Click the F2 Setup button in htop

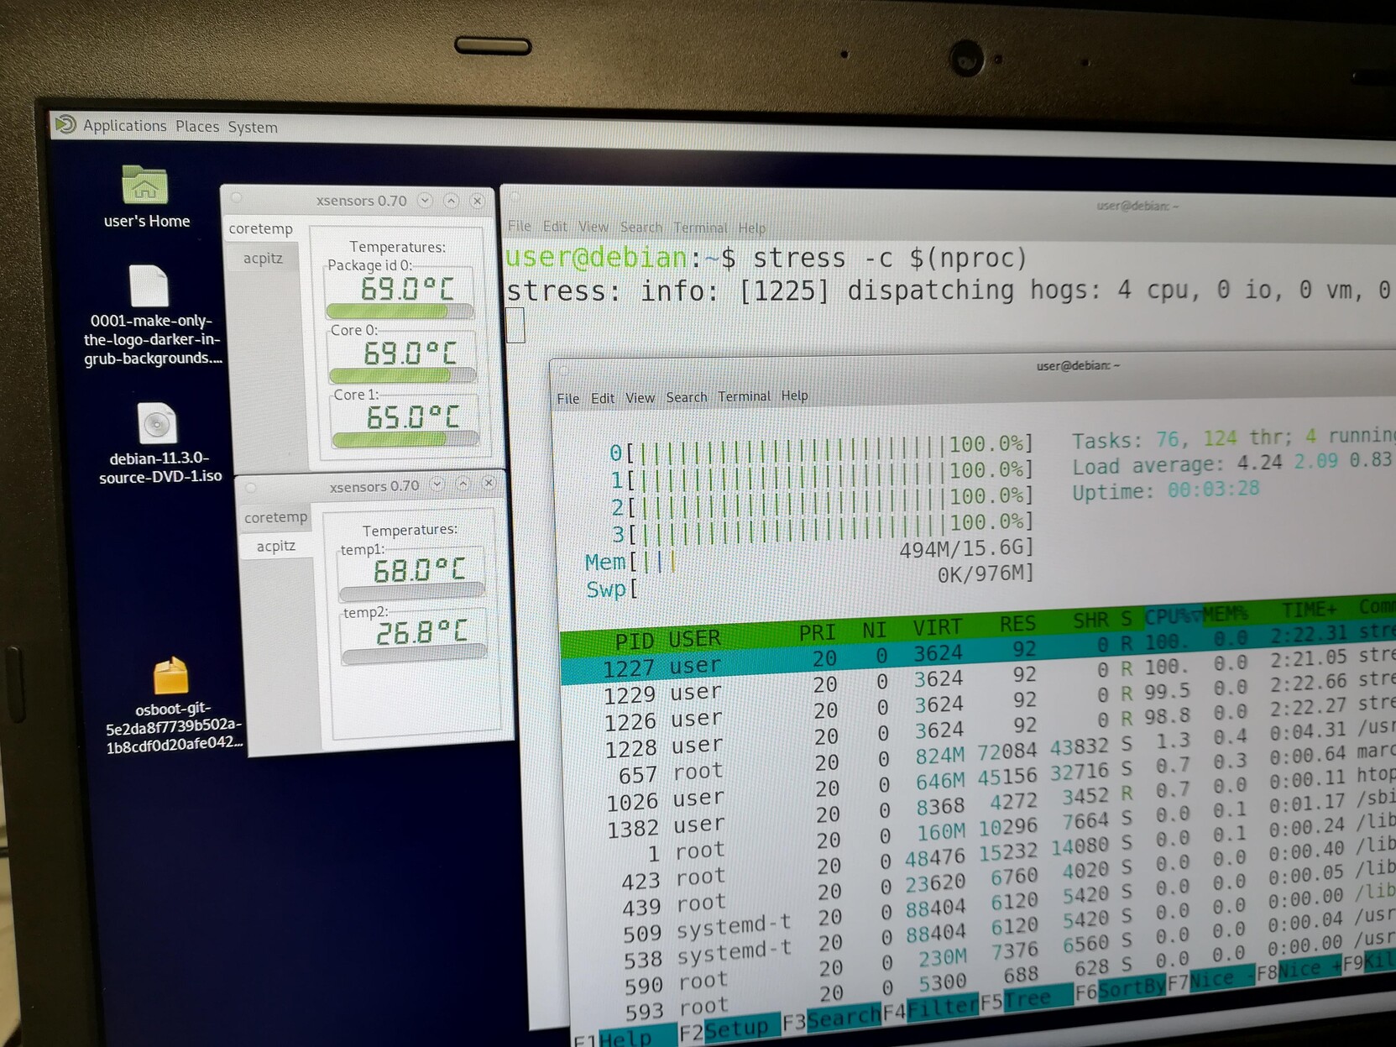point(729,1029)
